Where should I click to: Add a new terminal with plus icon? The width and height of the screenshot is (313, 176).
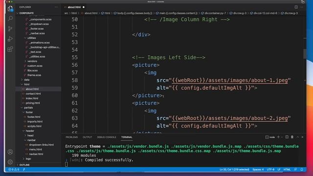coord(278,137)
